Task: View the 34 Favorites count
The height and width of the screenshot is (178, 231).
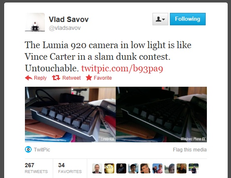Action: coord(70,168)
